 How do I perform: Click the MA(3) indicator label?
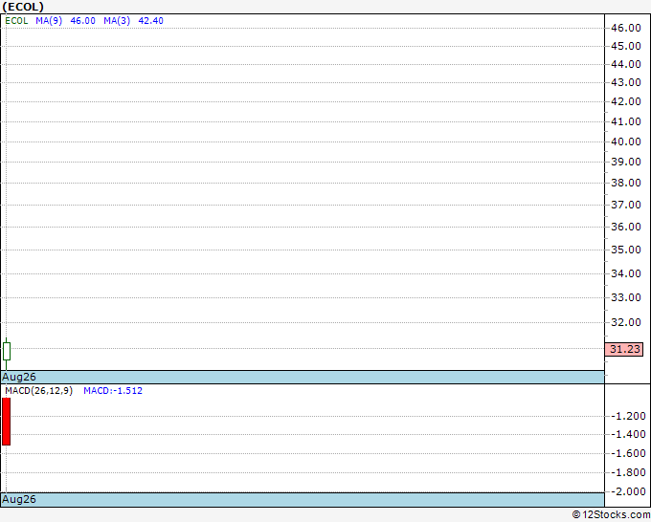point(117,21)
